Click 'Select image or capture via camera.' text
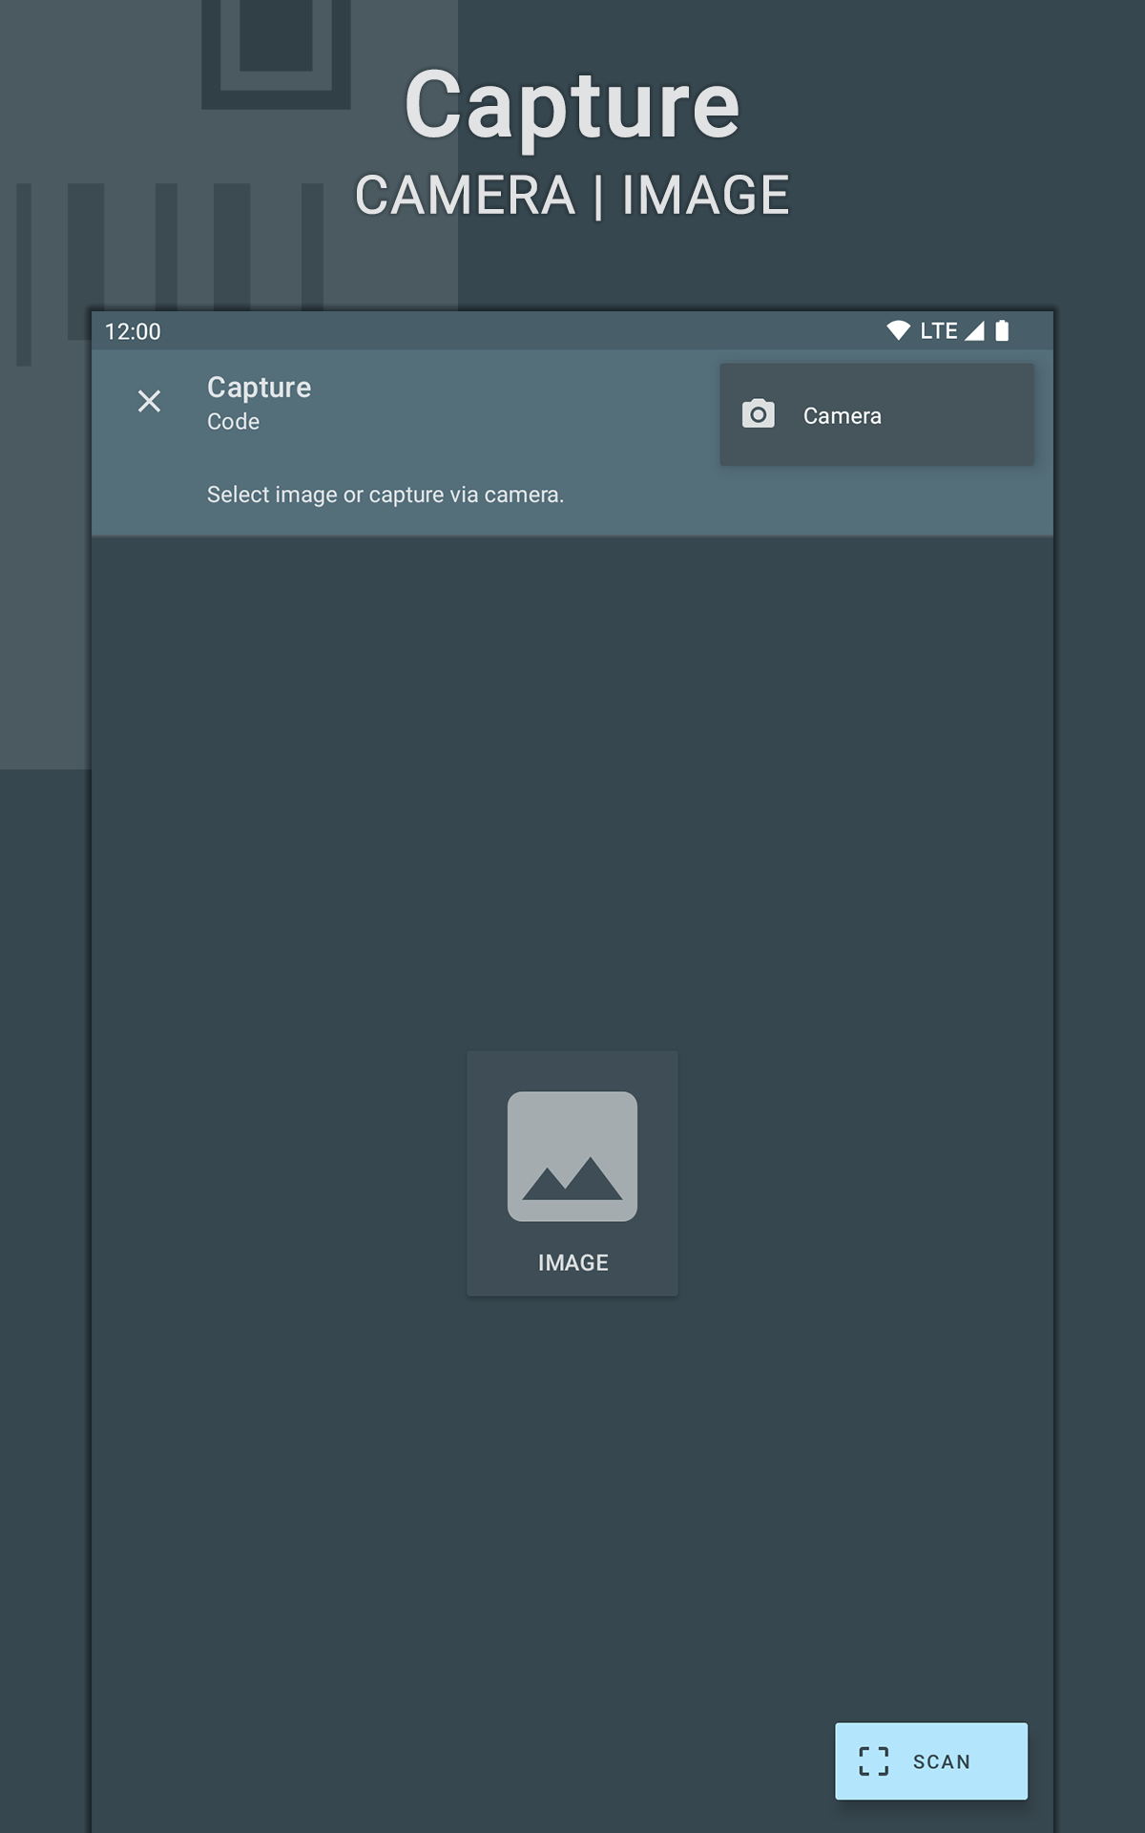Image resolution: width=1145 pixels, height=1833 pixels. [x=385, y=495]
